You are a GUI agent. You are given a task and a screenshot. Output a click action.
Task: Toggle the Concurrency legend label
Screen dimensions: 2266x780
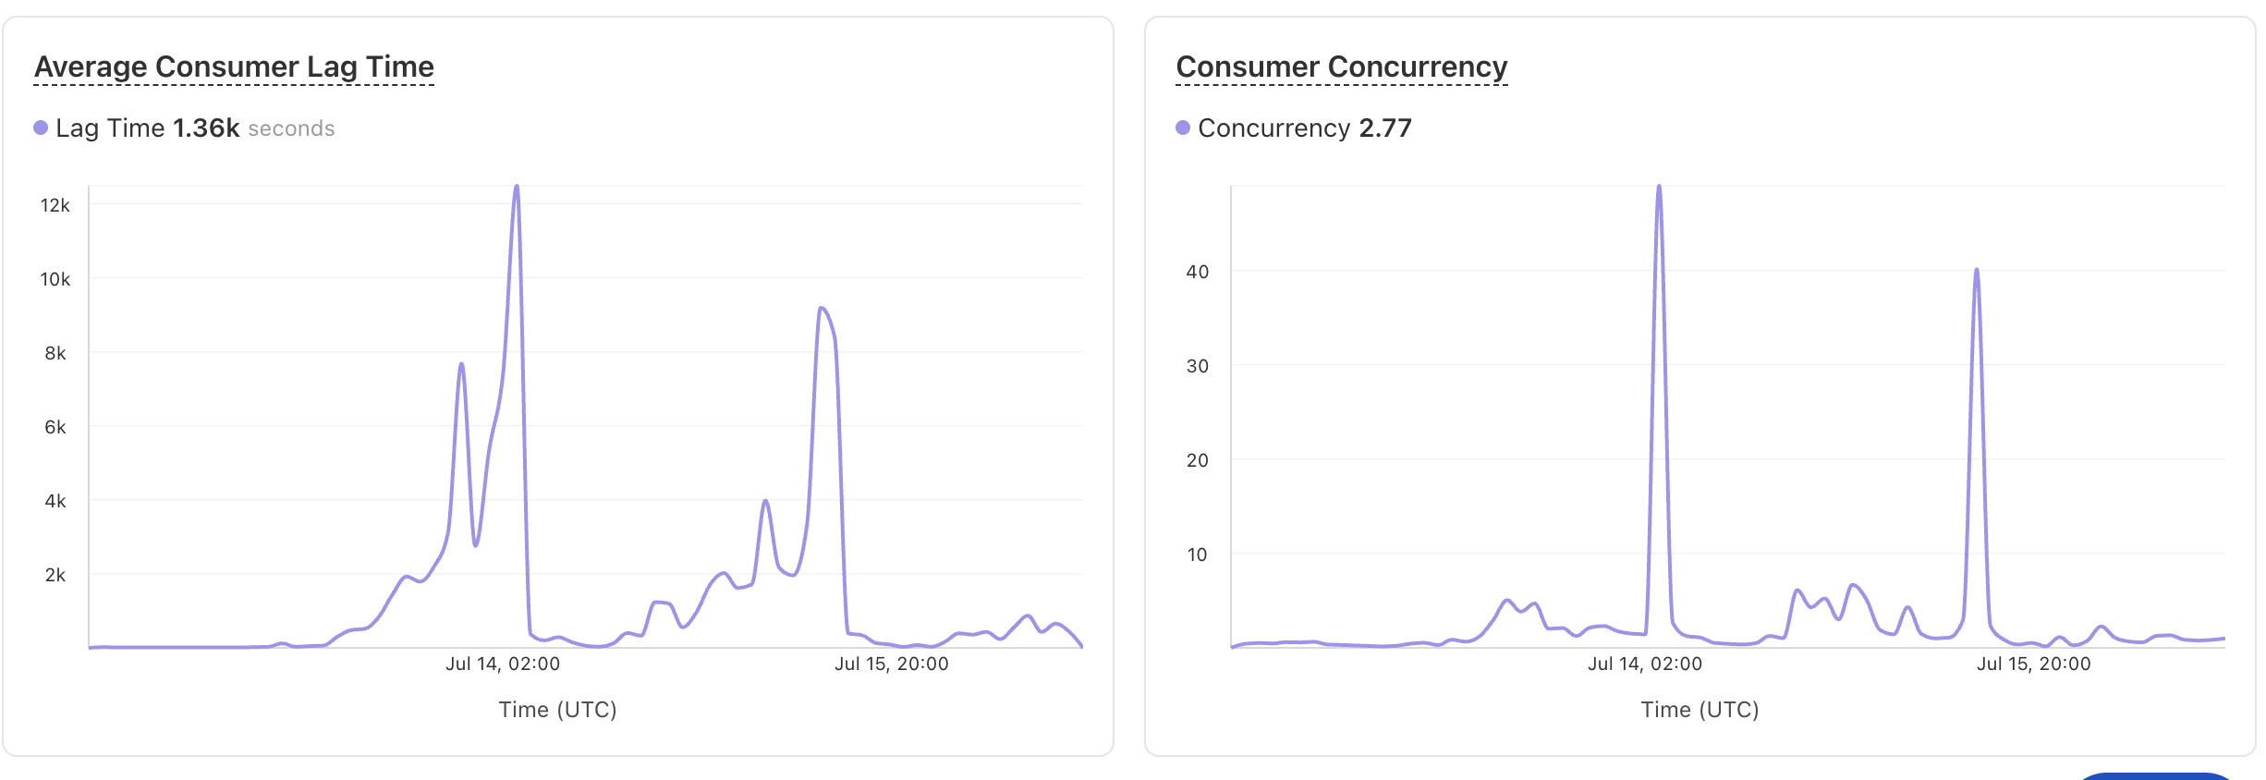(1273, 128)
